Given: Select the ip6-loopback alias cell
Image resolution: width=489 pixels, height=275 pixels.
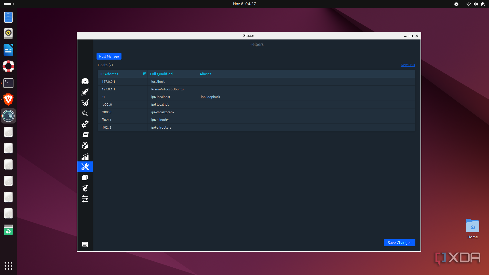Looking at the screenshot, I should 306,97.
